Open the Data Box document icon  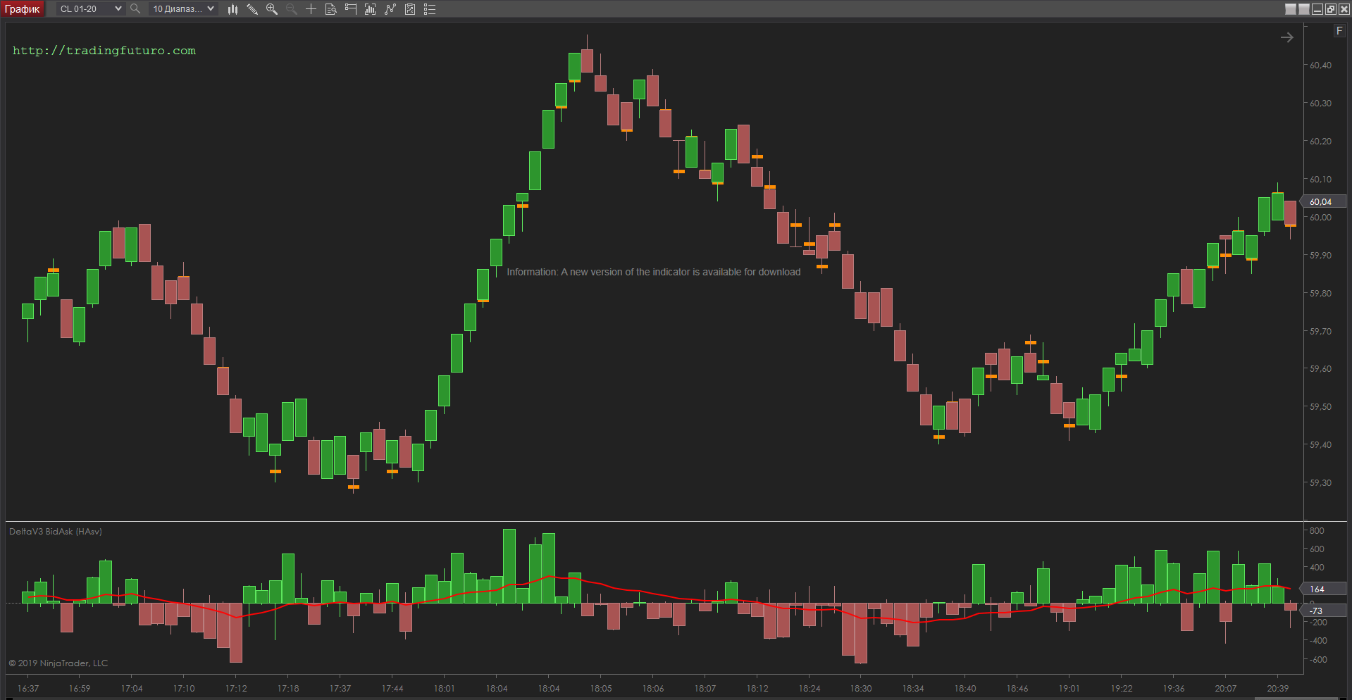330,9
